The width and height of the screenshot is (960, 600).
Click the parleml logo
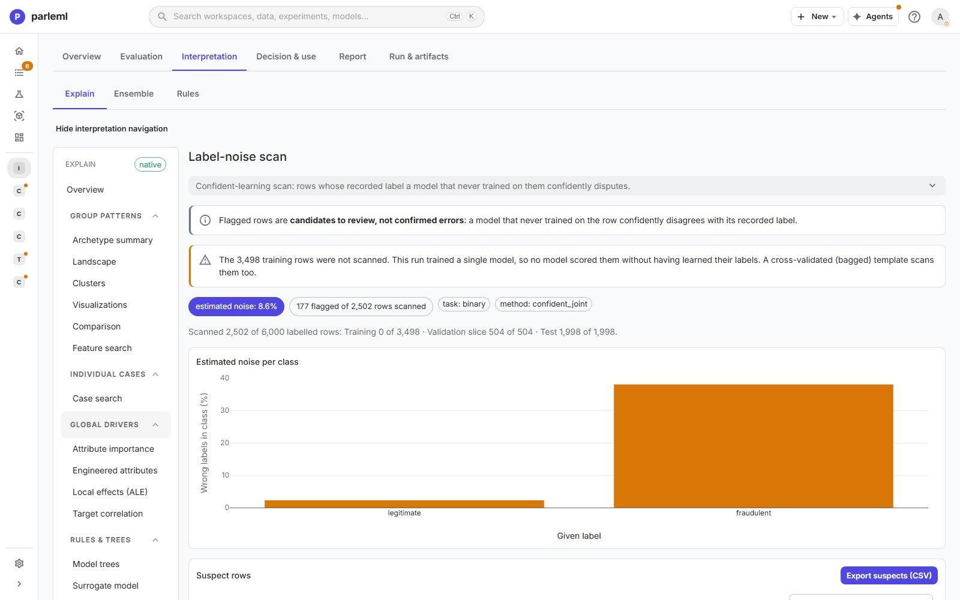(x=39, y=16)
